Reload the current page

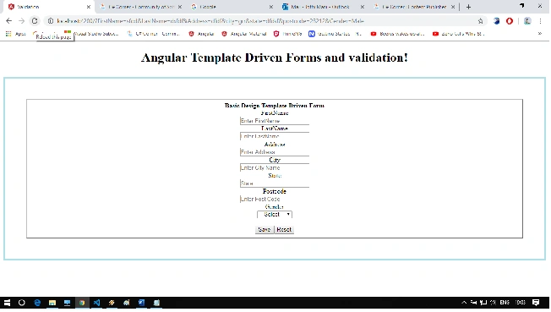(35, 21)
